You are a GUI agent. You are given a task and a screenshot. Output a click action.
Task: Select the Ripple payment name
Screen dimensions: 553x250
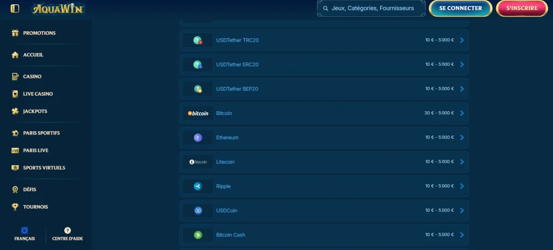point(223,186)
